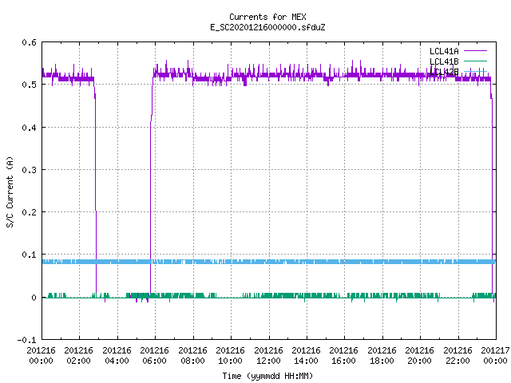The height and width of the screenshot is (383, 511).
Task: Click the LCL42B legend label
Action: [444, 72]
